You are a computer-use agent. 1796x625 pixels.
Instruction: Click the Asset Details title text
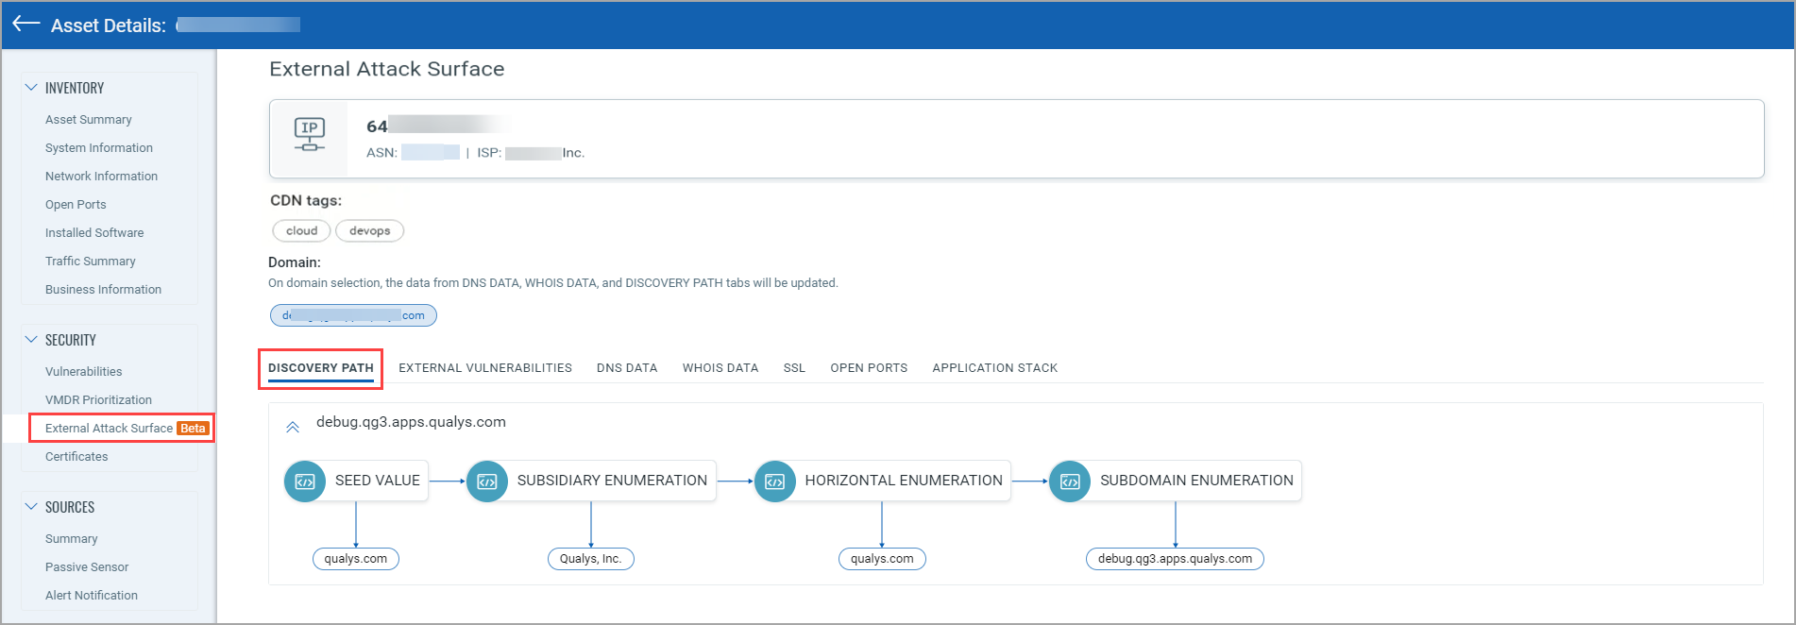pyautogui.click(x=109, y=25)
